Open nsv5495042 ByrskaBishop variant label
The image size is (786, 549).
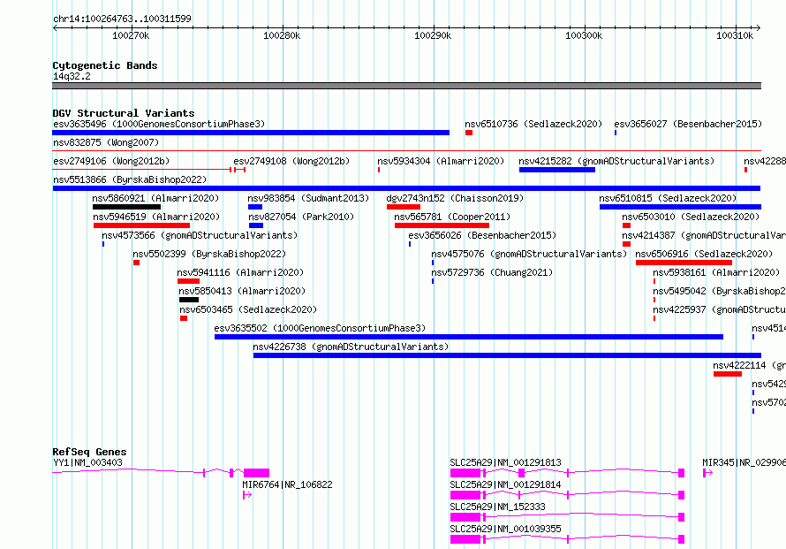coord(720,291)
